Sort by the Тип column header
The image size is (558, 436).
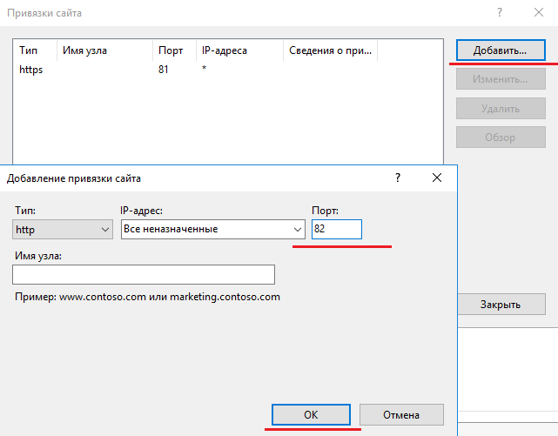point(35,50)
